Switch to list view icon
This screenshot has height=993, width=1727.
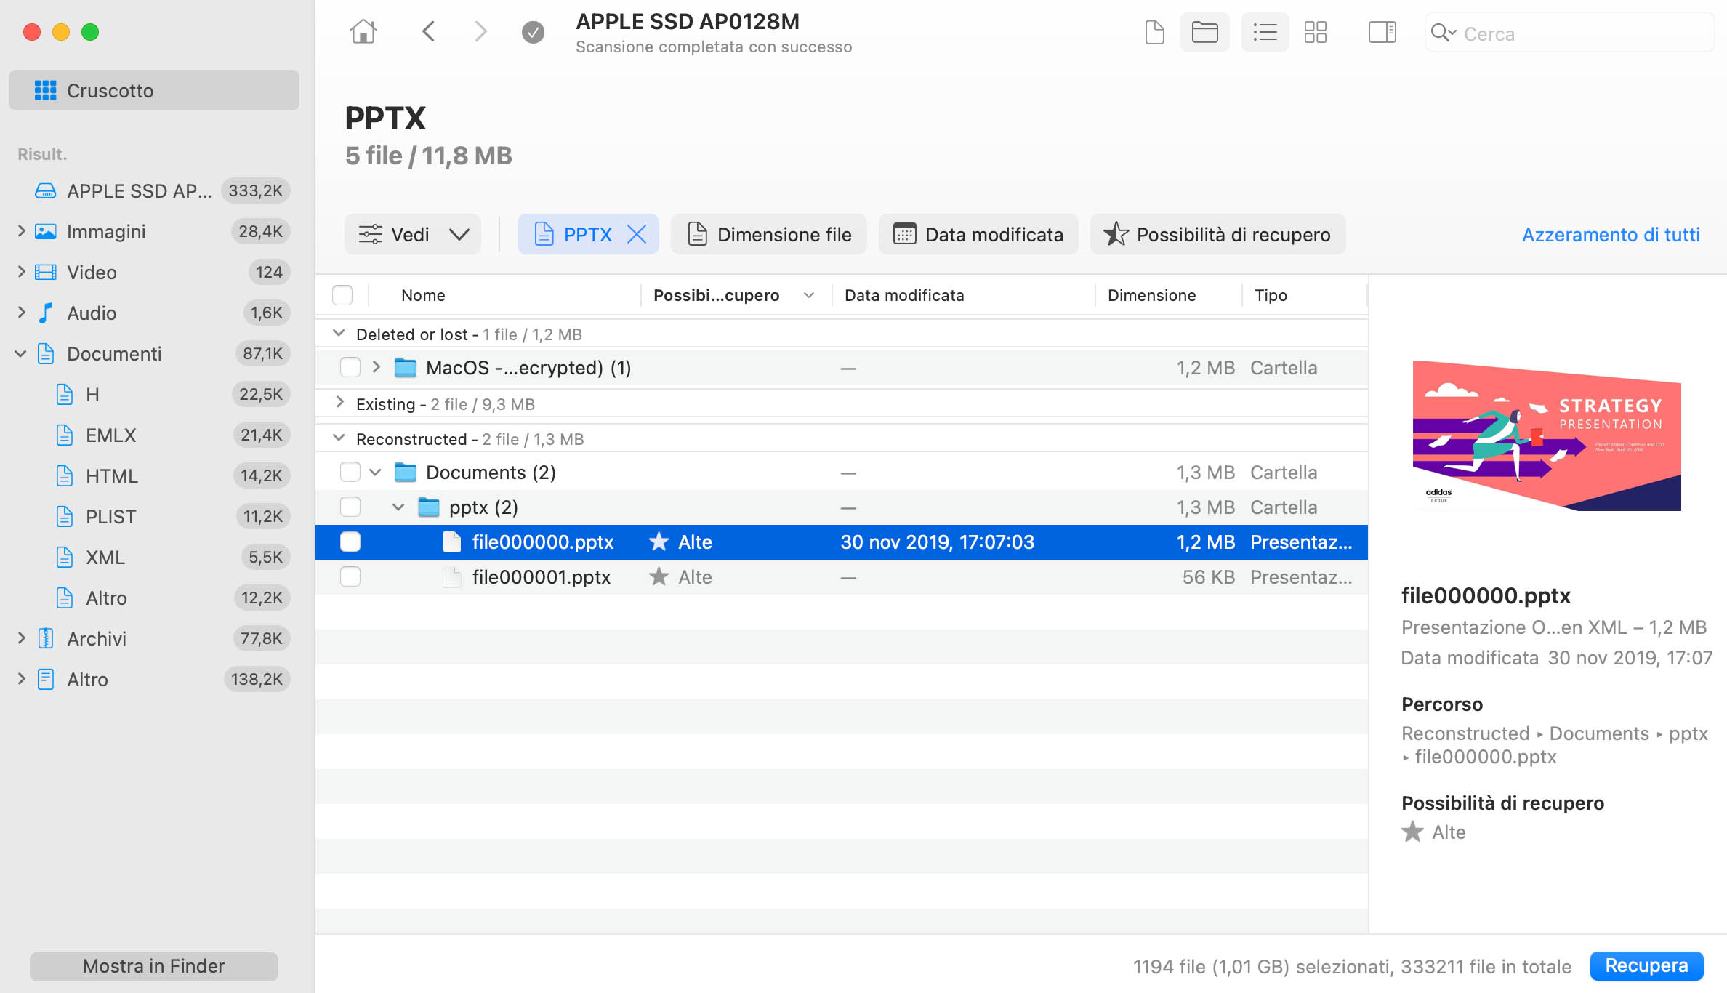tap(1265, 32)
